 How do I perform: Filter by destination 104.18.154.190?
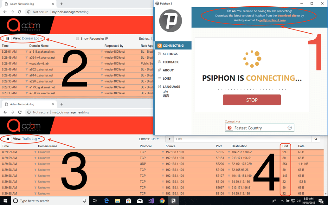pos(229,176)
